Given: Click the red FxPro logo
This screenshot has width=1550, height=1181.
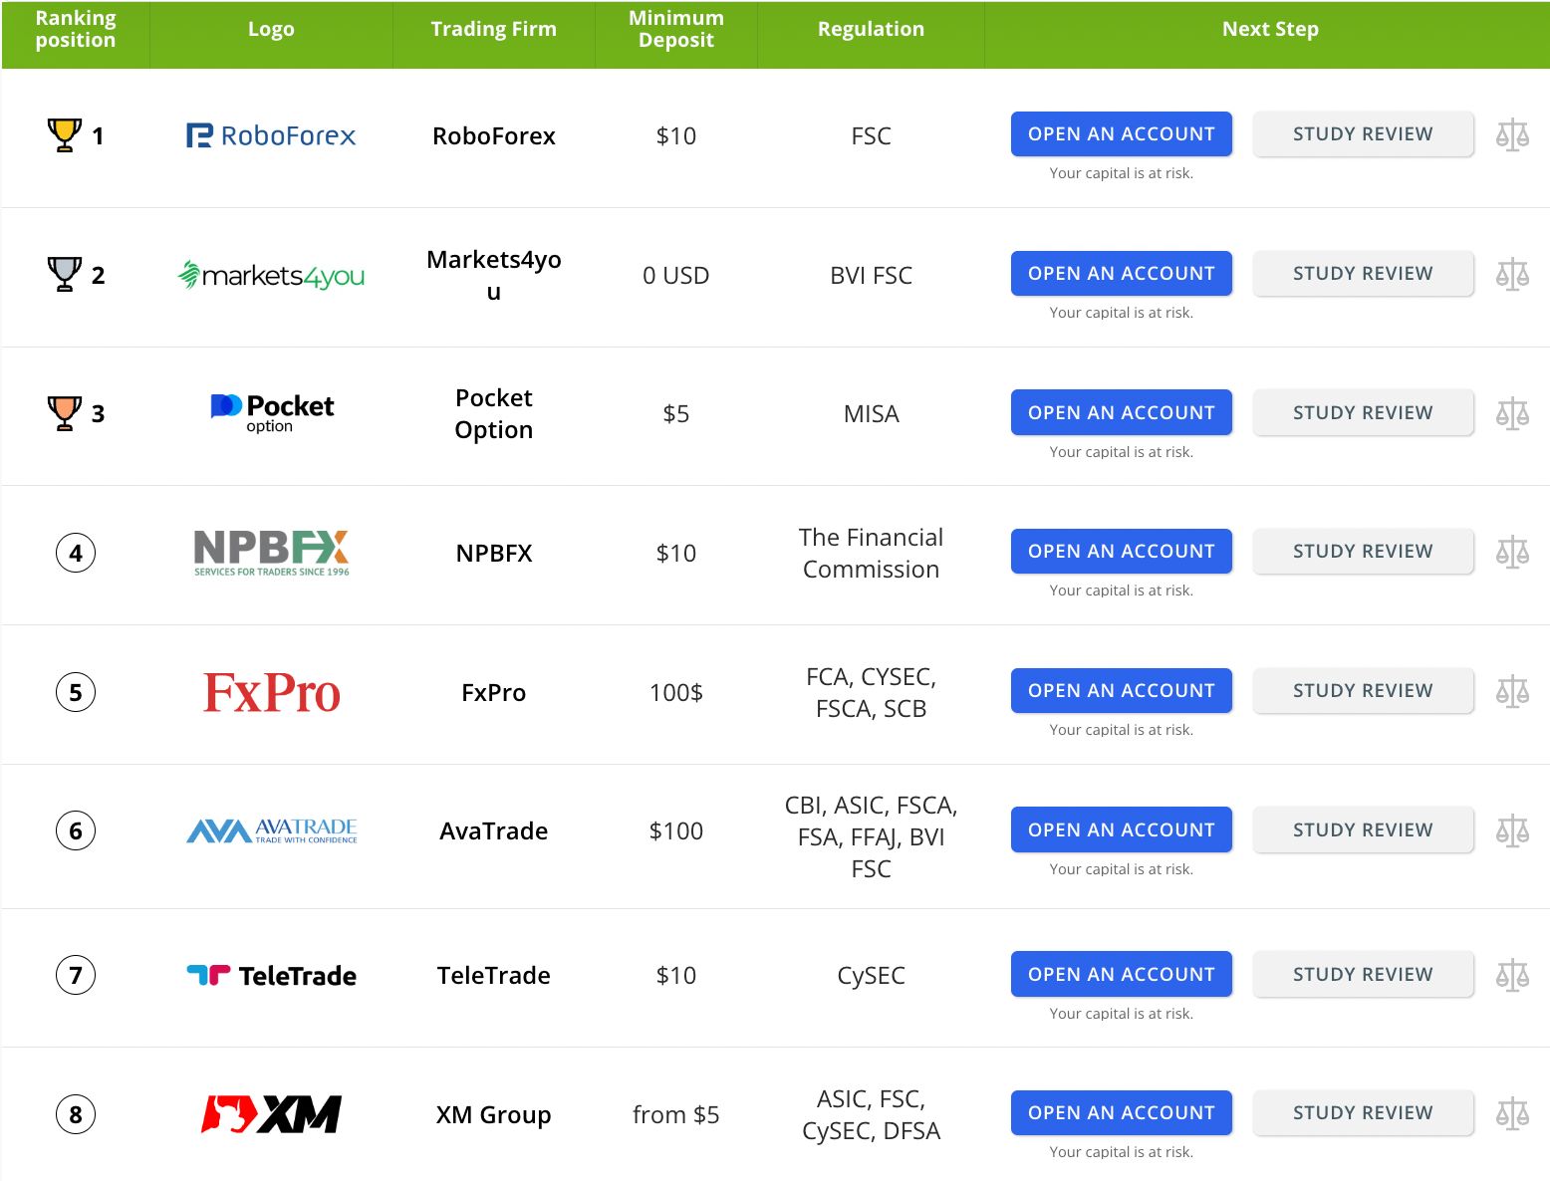Looking at the screenshot, I should click(x=271, y=692).
